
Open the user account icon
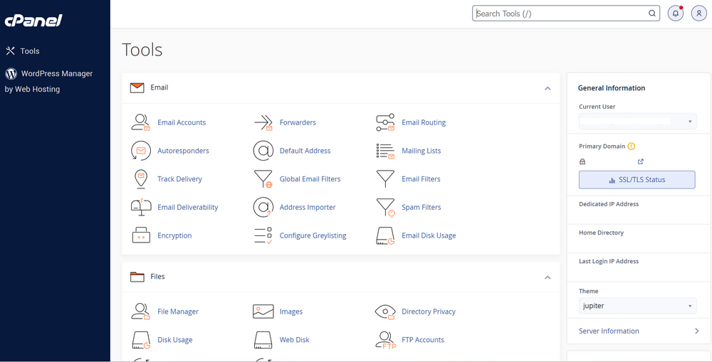pyautogui.click(x=699, y=13)
